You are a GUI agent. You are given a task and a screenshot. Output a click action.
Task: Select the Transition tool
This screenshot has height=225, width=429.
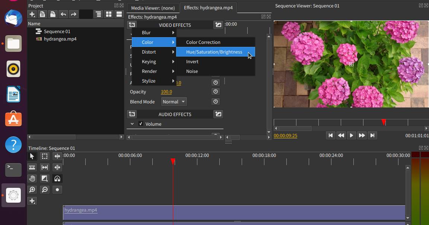point(44,179)
